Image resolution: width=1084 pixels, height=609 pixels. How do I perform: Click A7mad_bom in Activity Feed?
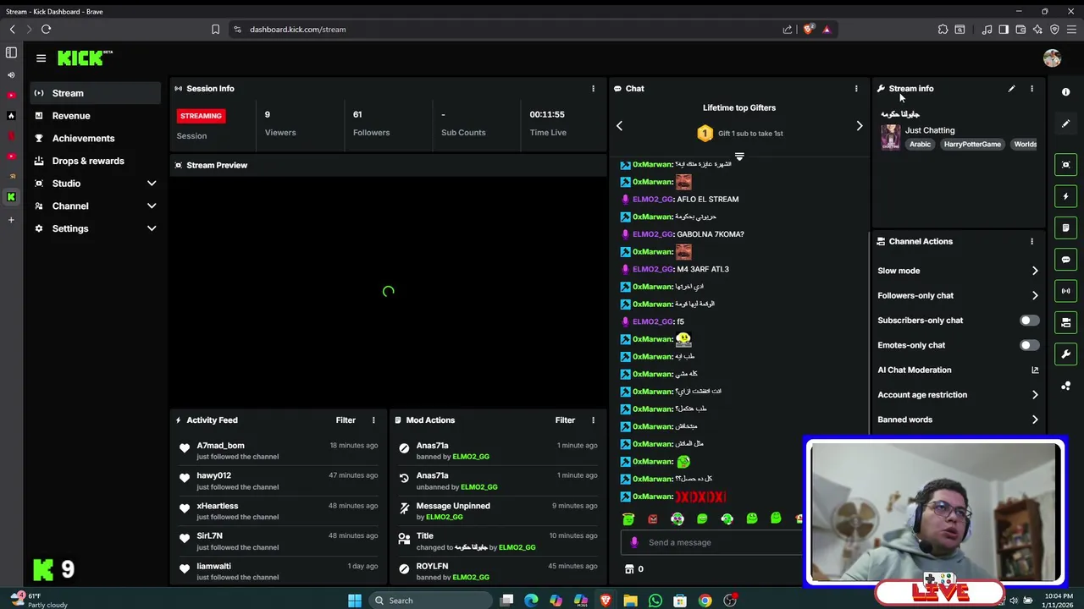(x=220, y=446)
